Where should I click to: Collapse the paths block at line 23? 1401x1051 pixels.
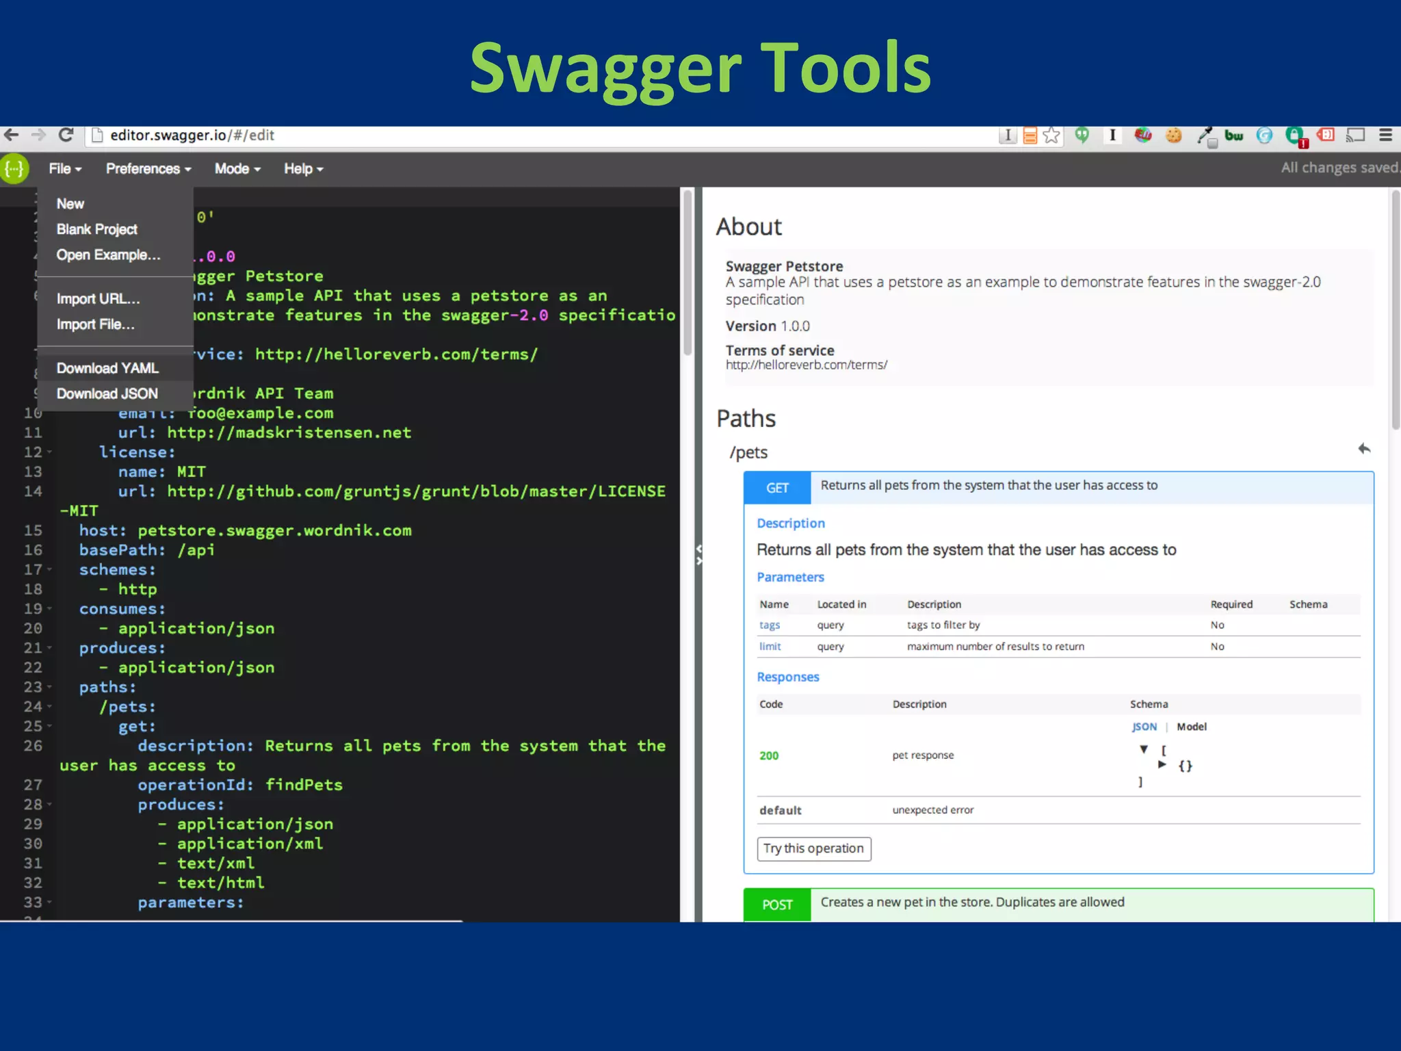(x=50, y=686)
